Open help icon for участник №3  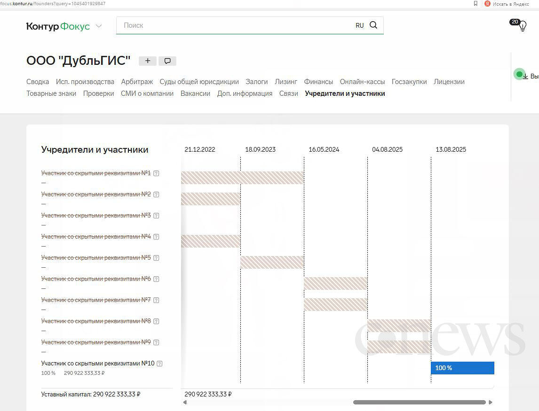coord(156,216)
